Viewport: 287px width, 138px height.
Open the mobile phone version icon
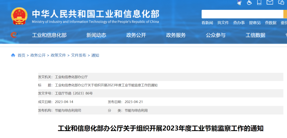pyautogui.click(x=259, y=2)
